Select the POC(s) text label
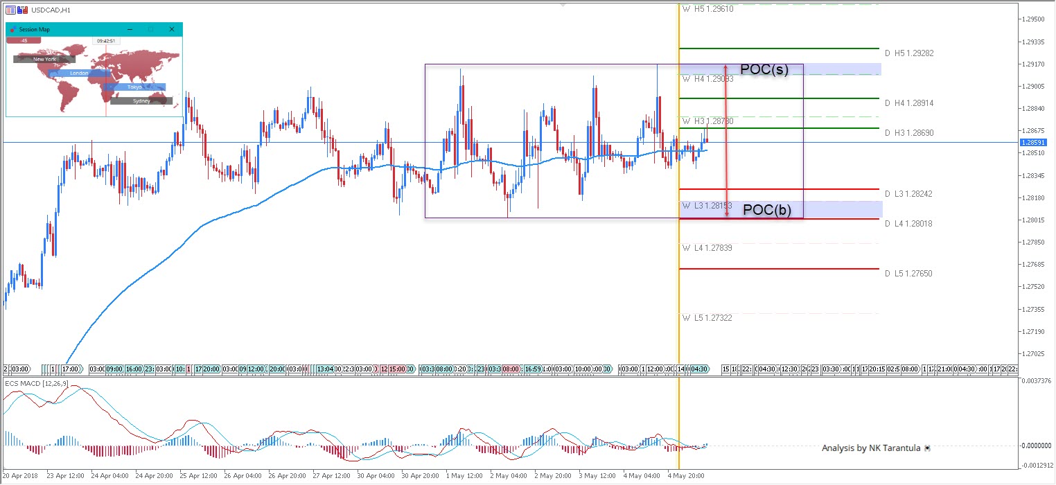The height and width of the screenshot is (485, 1056). [764, 70]
